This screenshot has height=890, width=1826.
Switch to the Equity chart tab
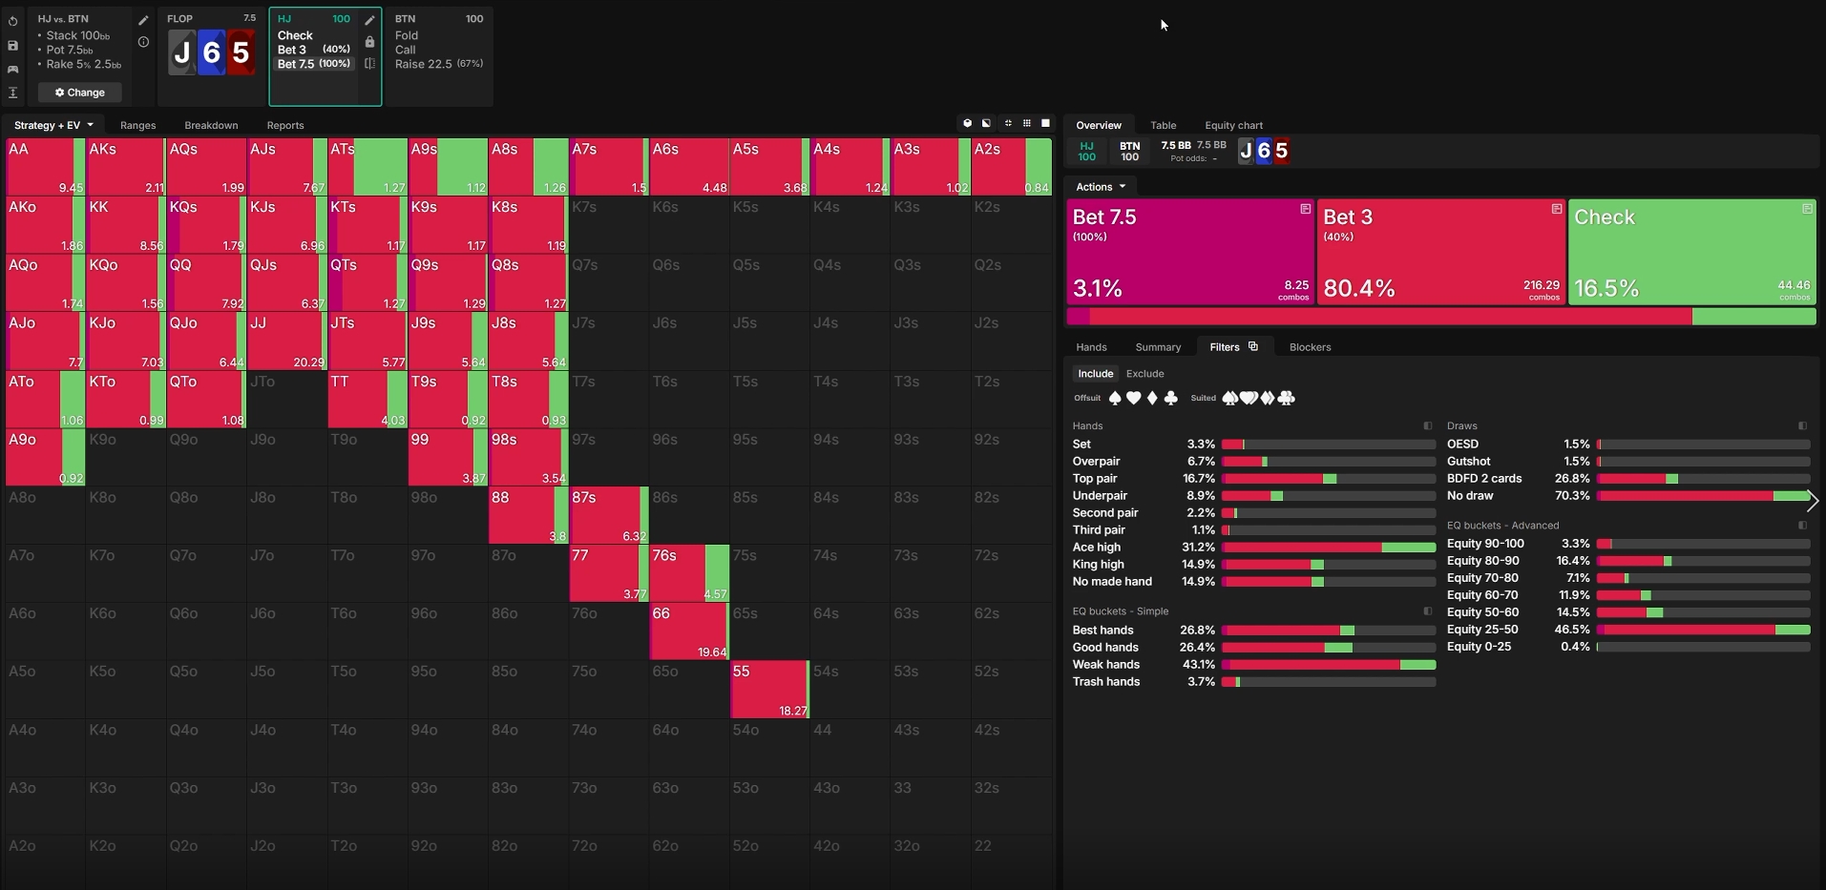(x=1233, y=125)
